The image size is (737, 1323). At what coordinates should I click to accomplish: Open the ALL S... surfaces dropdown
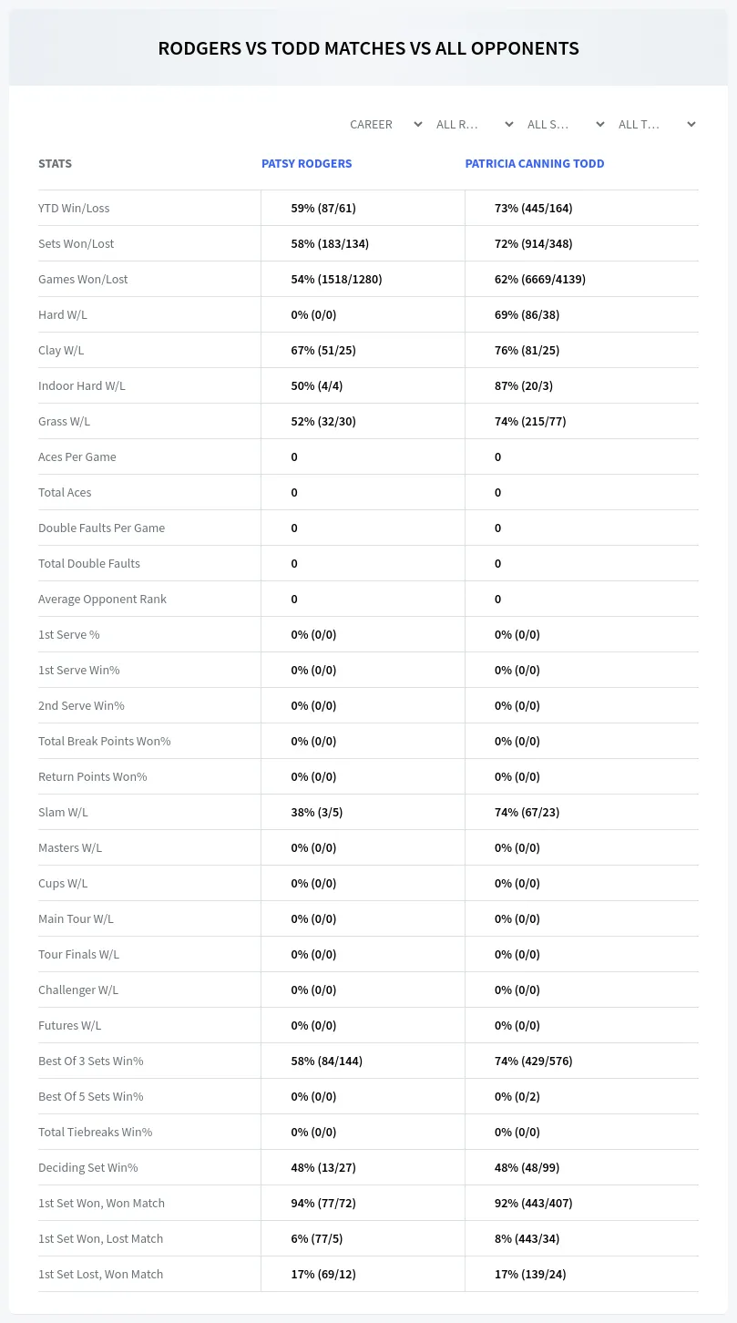566,124
